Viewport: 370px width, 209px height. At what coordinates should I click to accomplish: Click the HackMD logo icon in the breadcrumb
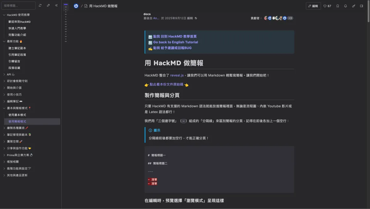click(x=76, y=6)
